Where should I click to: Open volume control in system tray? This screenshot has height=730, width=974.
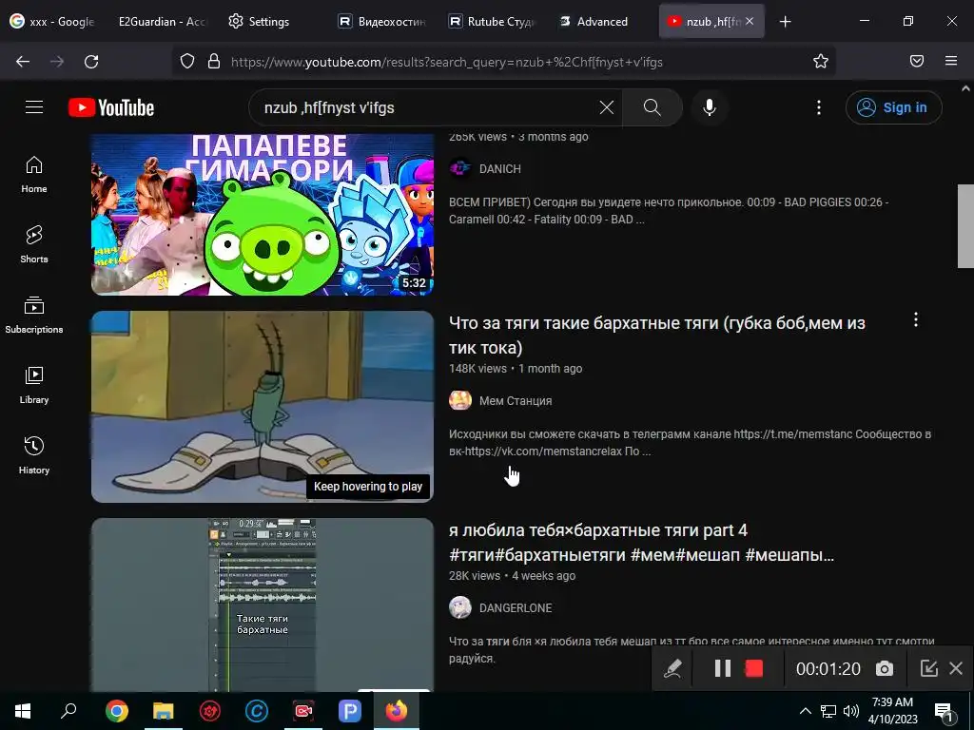pyautogui.click(x=851, y=711)
